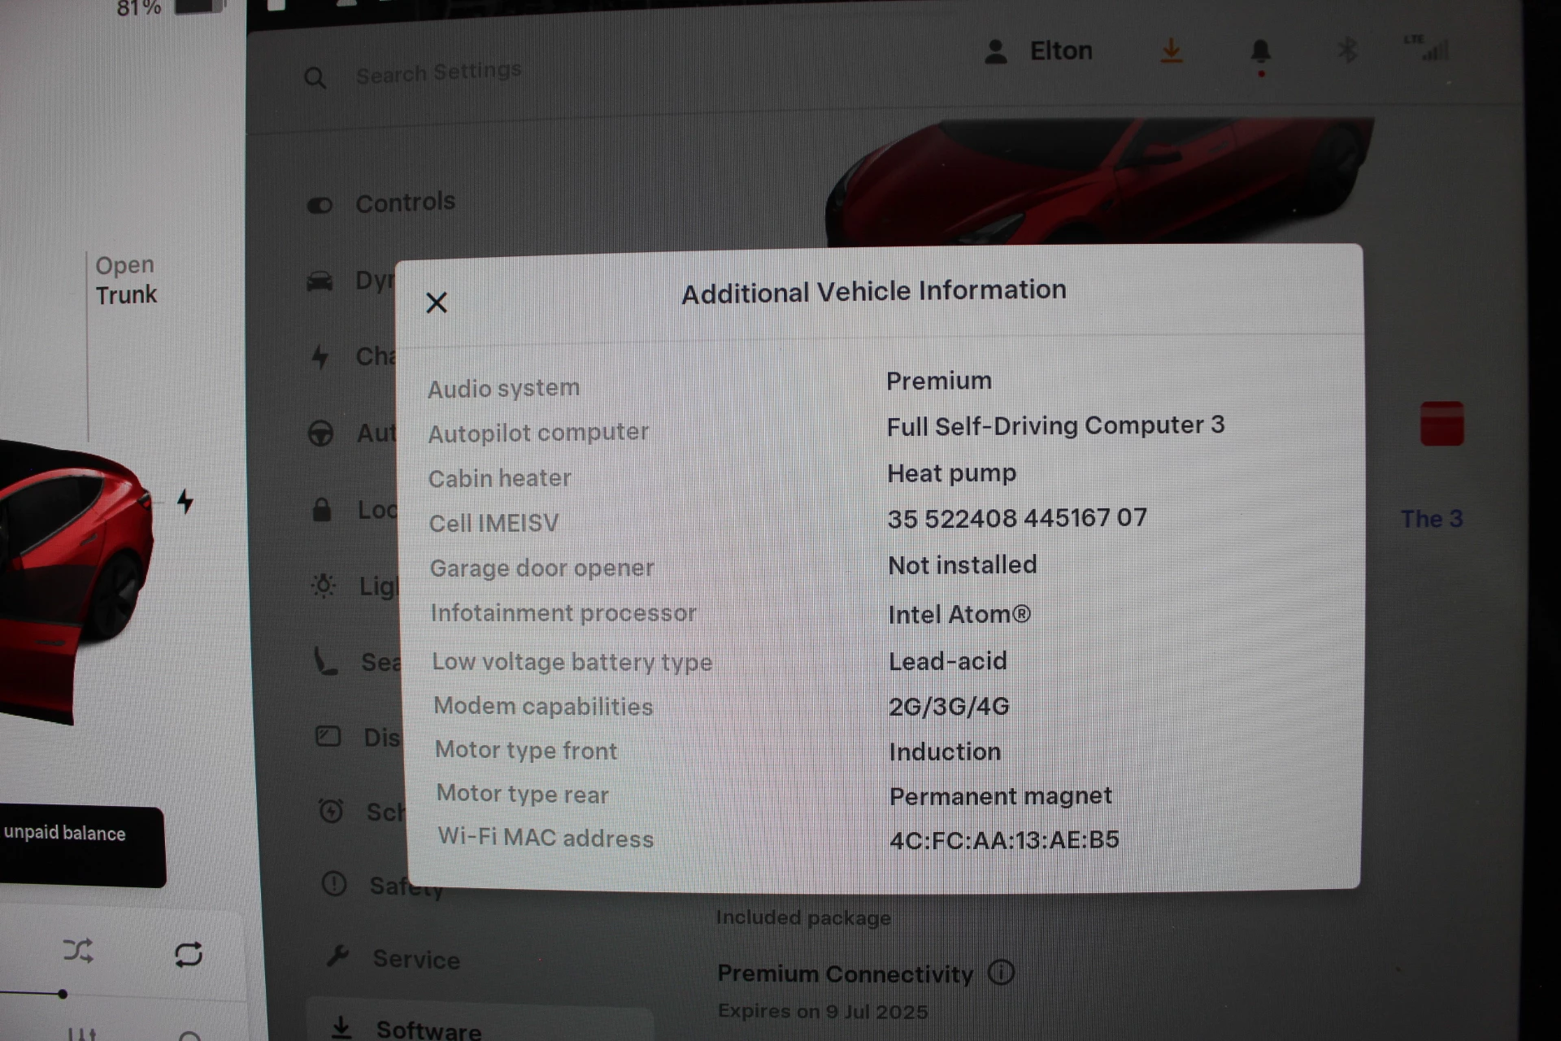Screen dimensions: 1561x1041
Task: Open notifications bell icon
Action: 1260,54
